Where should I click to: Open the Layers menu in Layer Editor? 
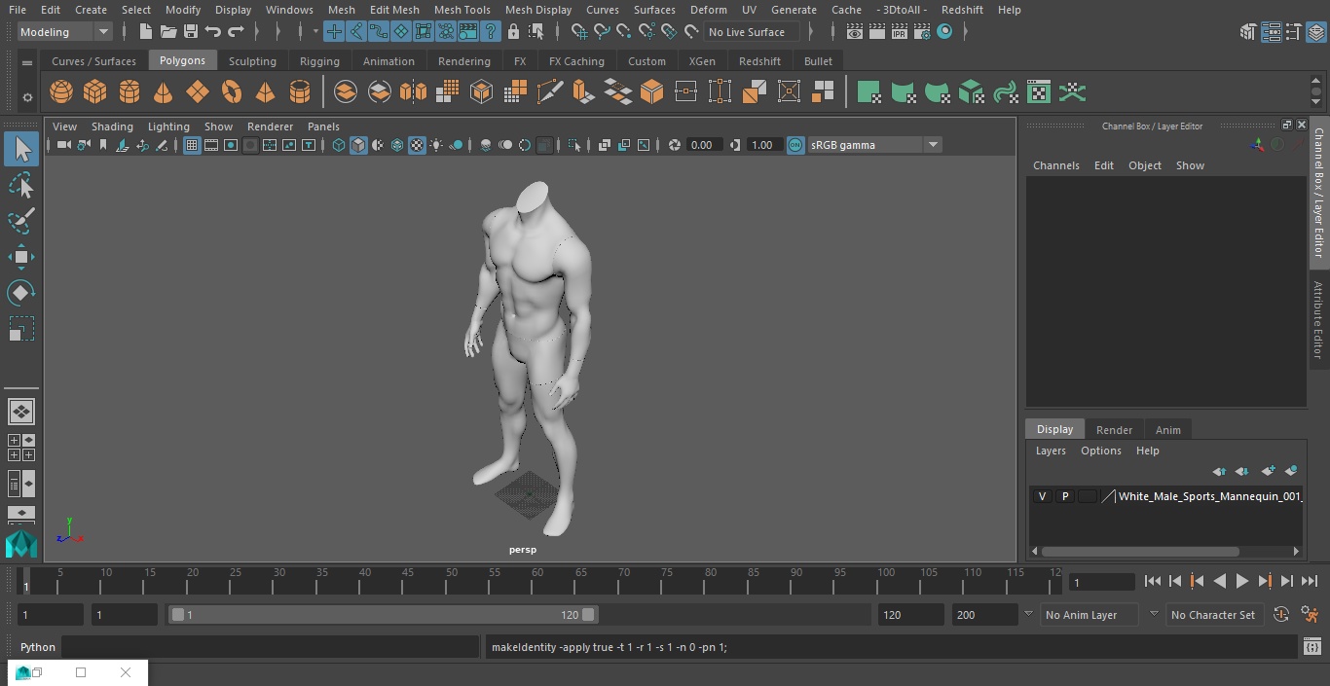[x=1050, y=451]
